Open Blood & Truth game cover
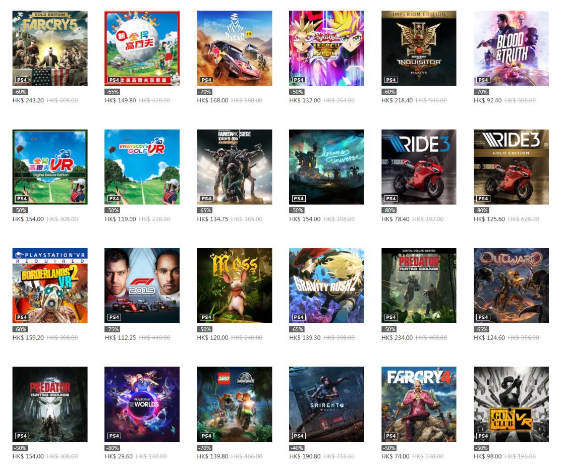 click(511, 48)
